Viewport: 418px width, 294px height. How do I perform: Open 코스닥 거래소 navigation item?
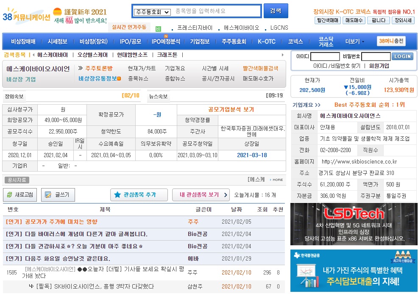pos(326,41)
